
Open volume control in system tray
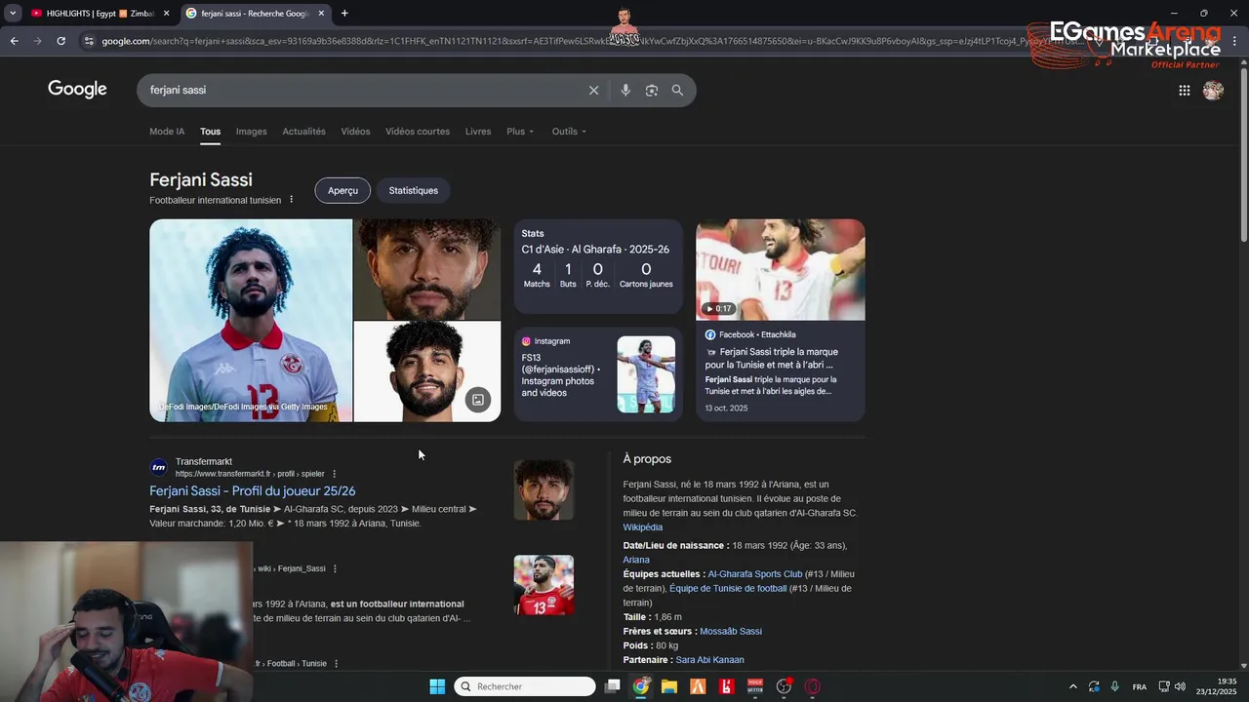(1180, 686)
